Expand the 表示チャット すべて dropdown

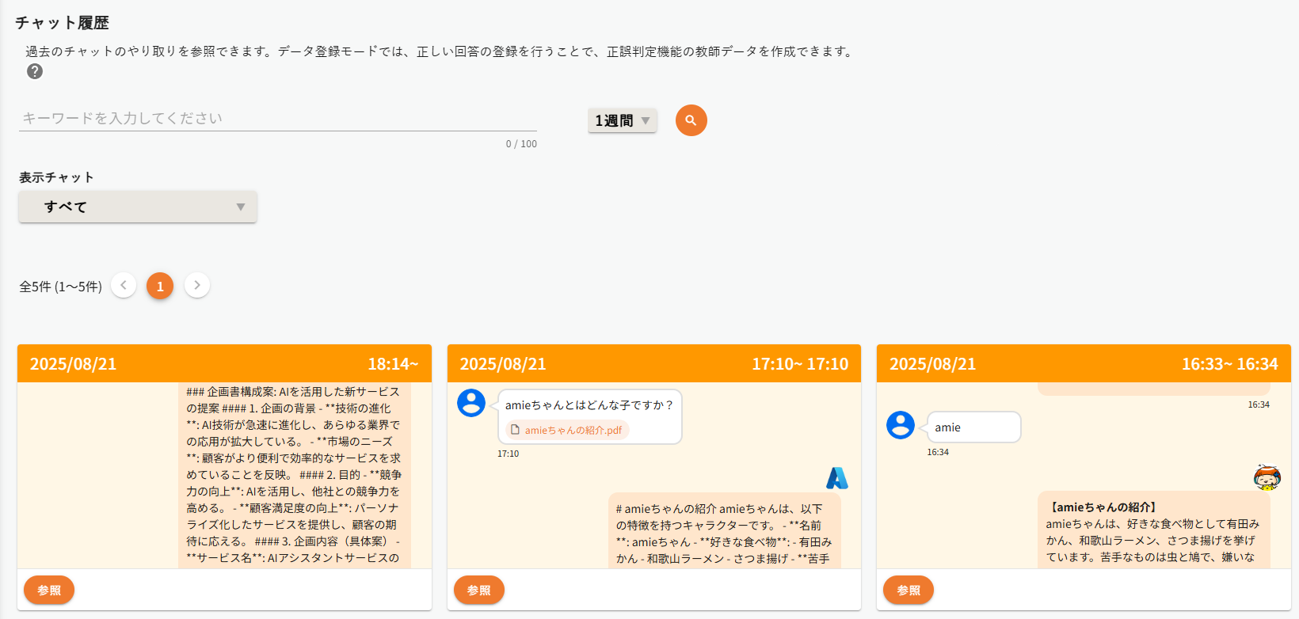coord(138,207)
